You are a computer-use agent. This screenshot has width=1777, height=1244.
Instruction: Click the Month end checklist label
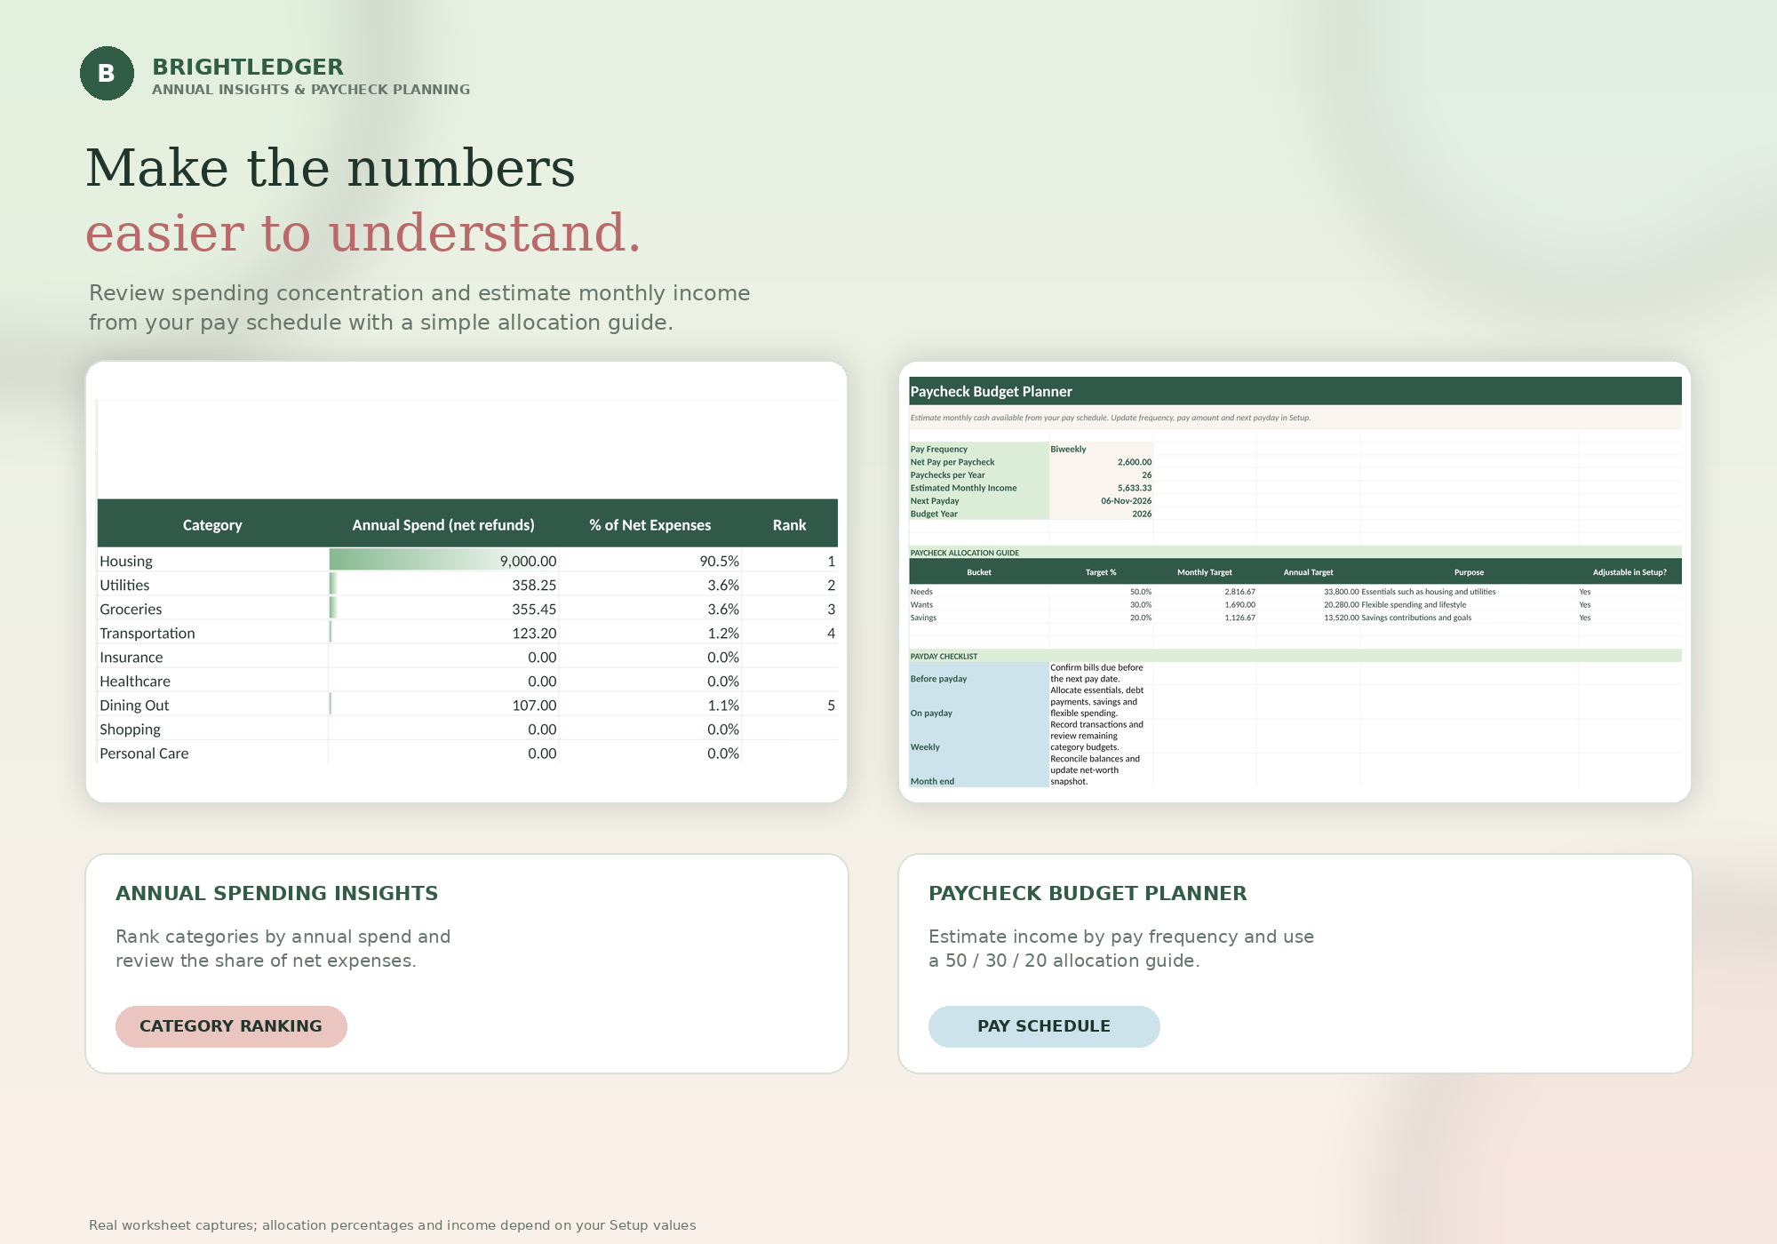932,782
